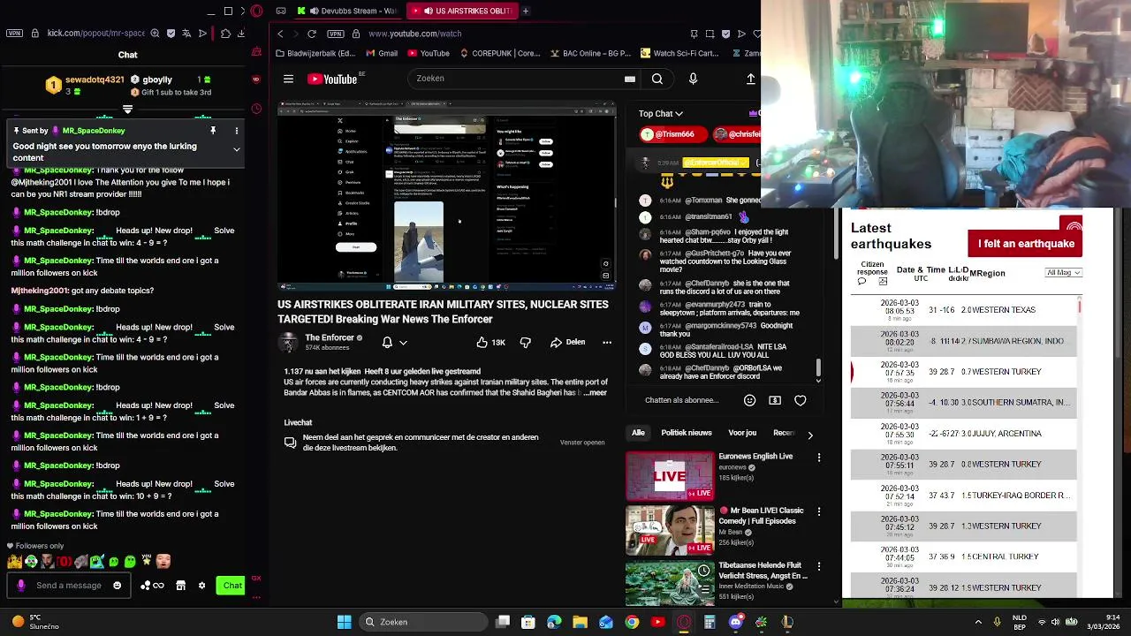Select the WESTERN TEXAS earthquake row
The height and width of the screenshot is (636, 1131).
964,310
